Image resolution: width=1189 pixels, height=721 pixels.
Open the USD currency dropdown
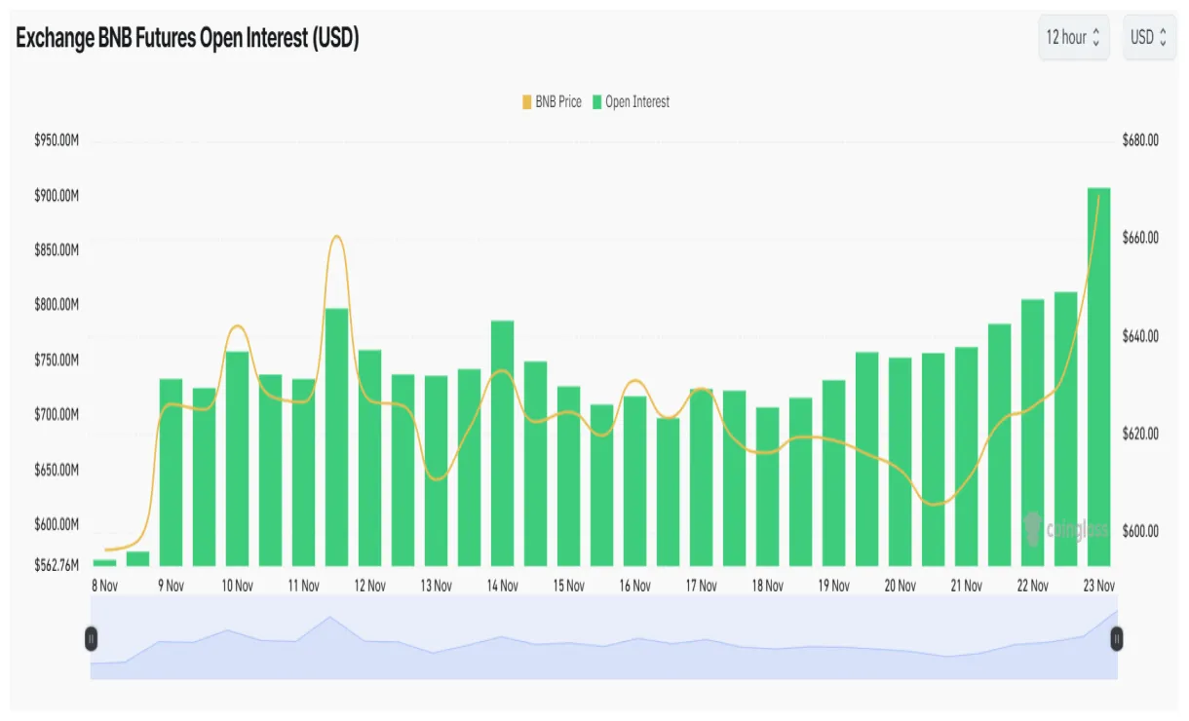point(1149,37)
